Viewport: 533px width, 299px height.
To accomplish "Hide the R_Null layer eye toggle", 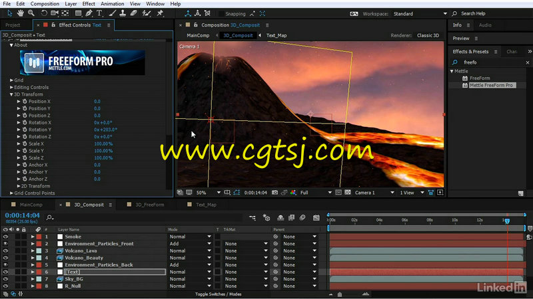I will point(5,286).
